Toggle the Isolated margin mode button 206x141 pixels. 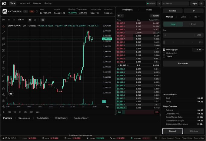click(173, 11)
